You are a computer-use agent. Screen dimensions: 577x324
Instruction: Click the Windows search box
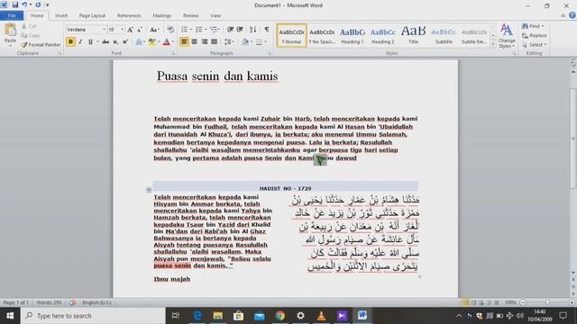93,316
